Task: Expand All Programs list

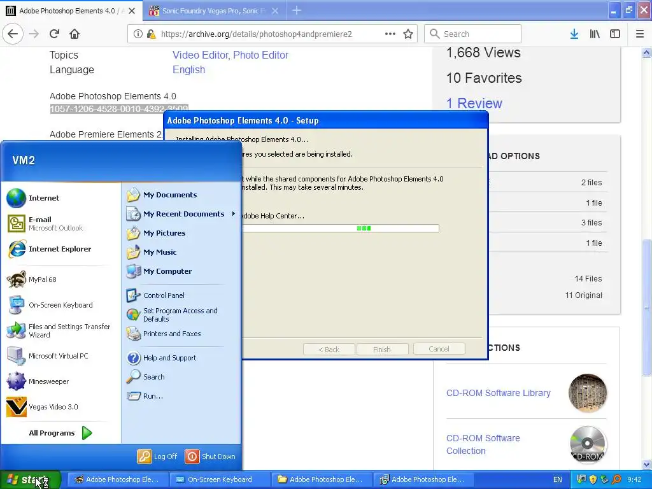Action: (60, 433)
